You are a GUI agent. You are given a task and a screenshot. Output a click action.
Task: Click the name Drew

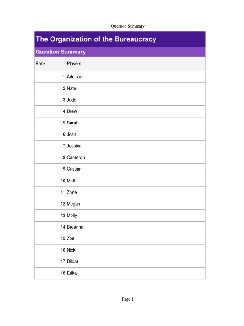pyautogui.click(x=72, y=111)
